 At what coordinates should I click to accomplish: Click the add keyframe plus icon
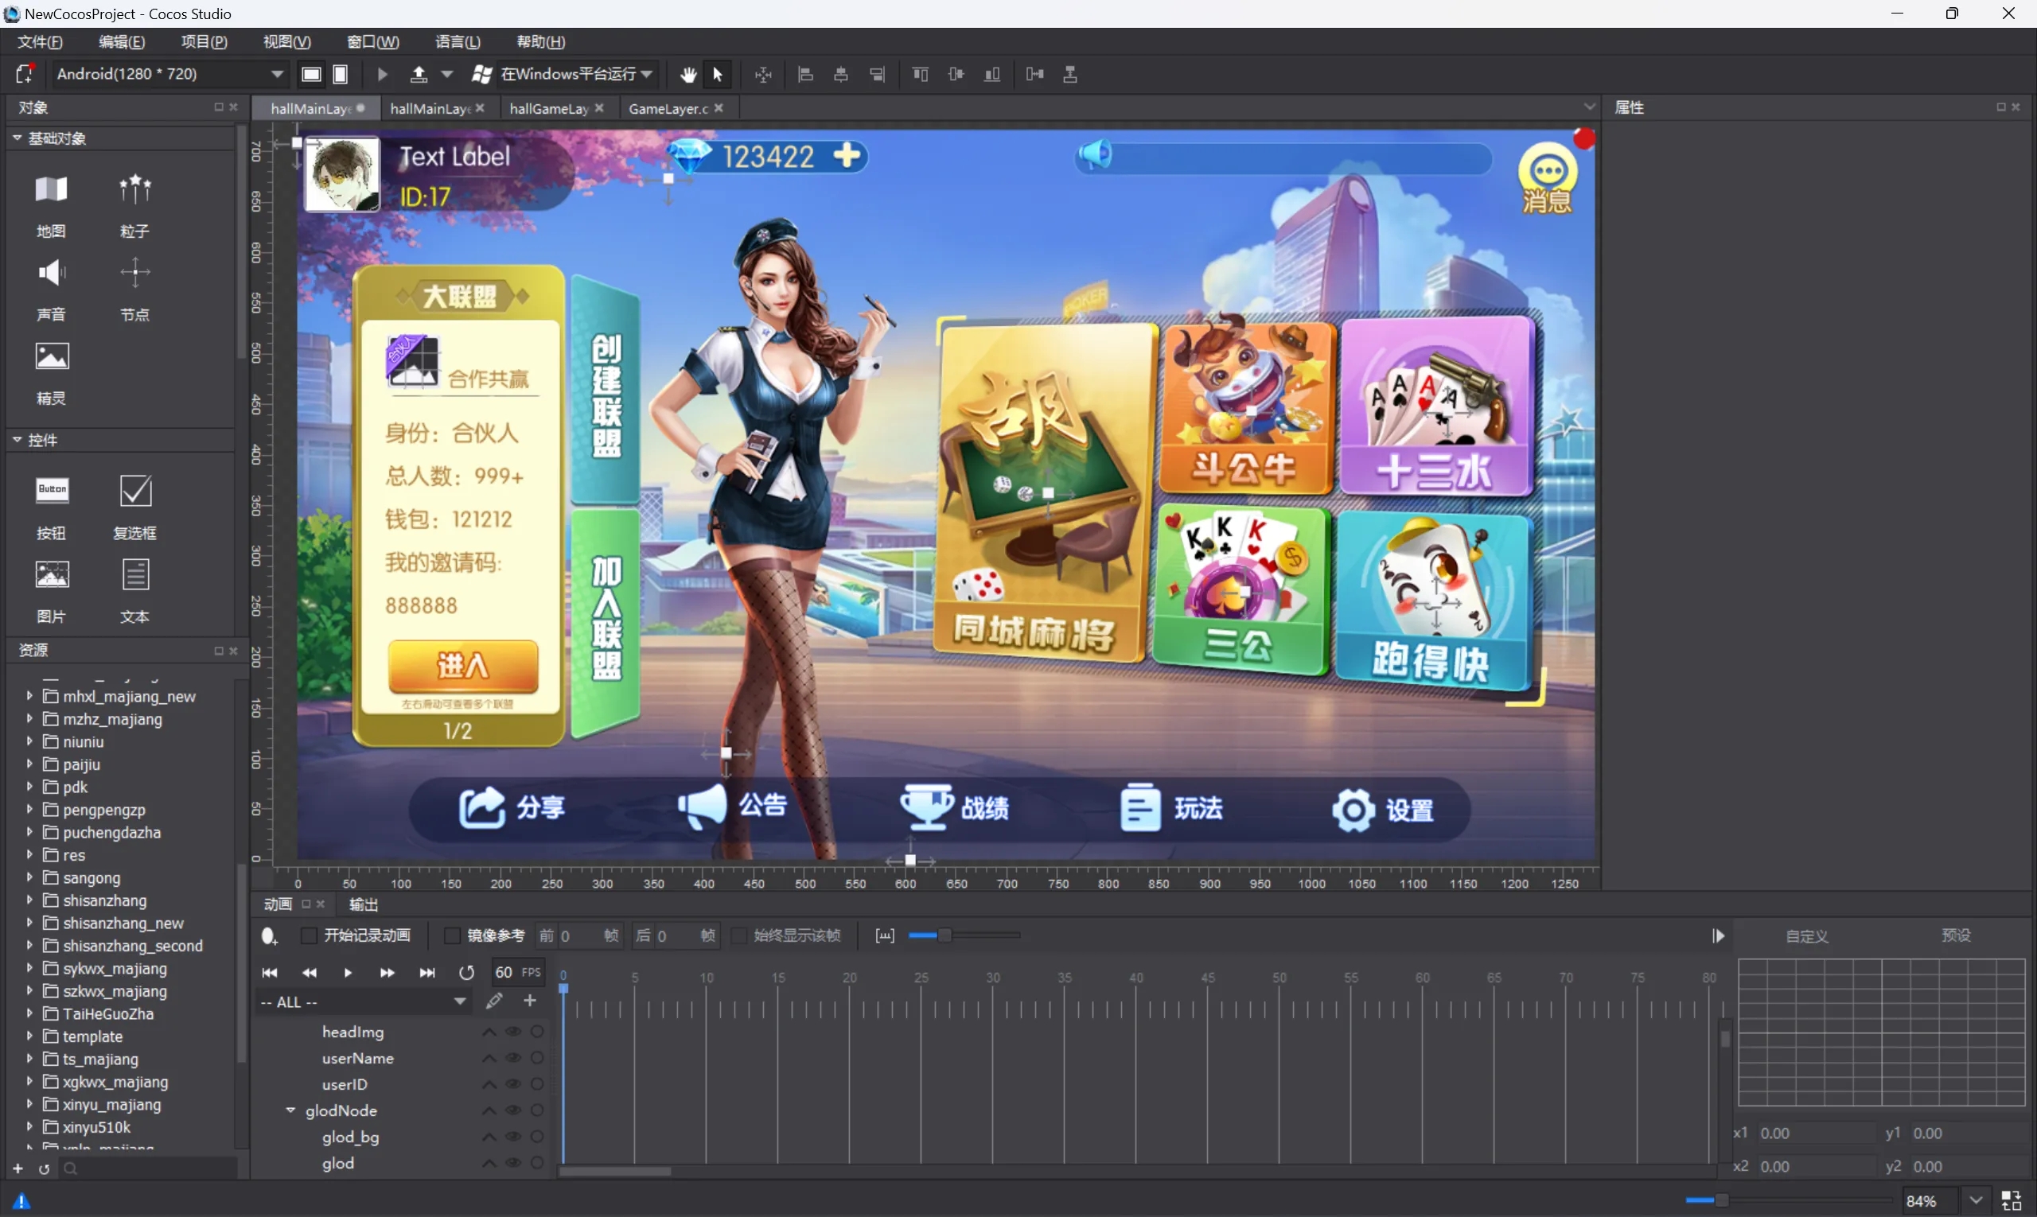click(x=530, y=1001)
